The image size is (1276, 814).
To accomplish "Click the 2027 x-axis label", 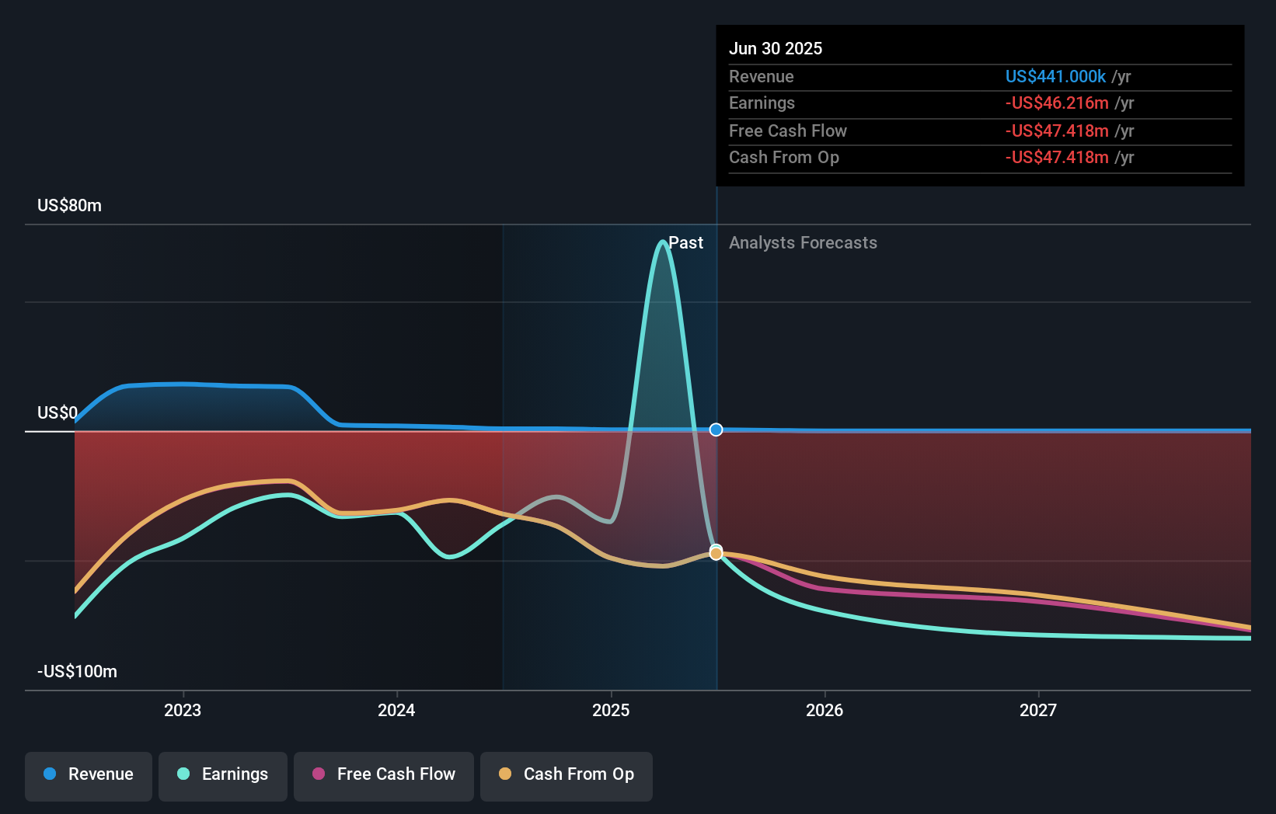I will [x=1038, y=710].
